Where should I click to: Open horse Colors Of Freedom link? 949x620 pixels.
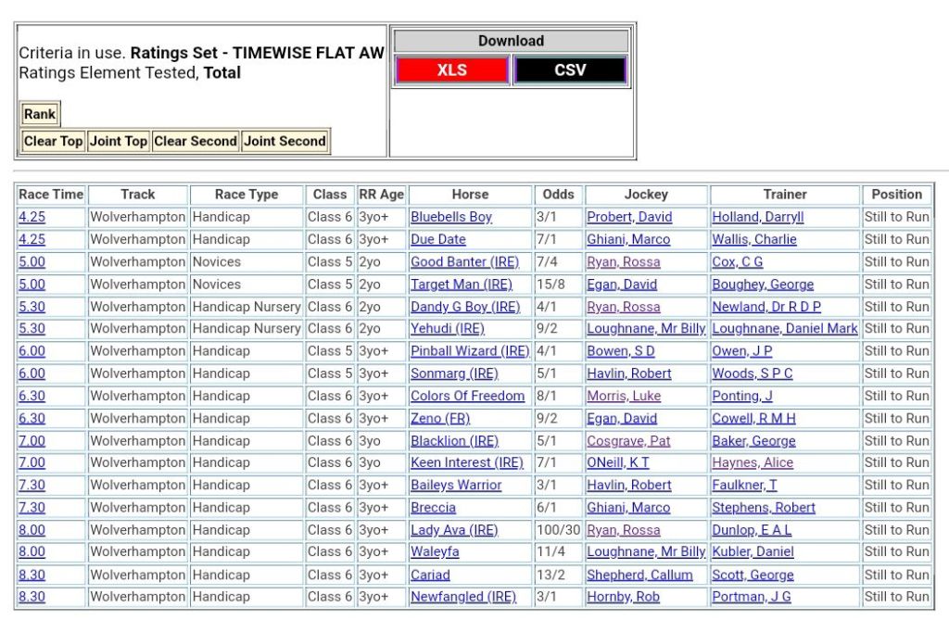click(467, 396)
